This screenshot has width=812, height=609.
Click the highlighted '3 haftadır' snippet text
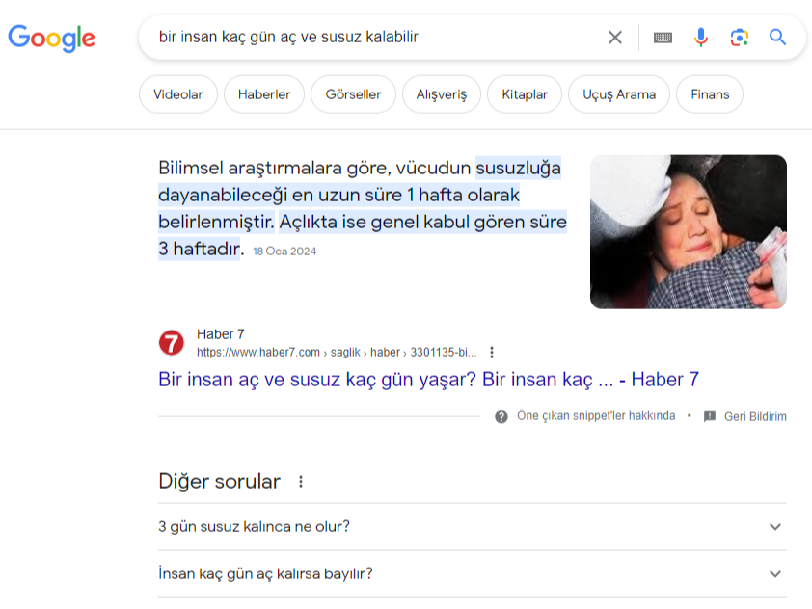(x=200, y=249)
